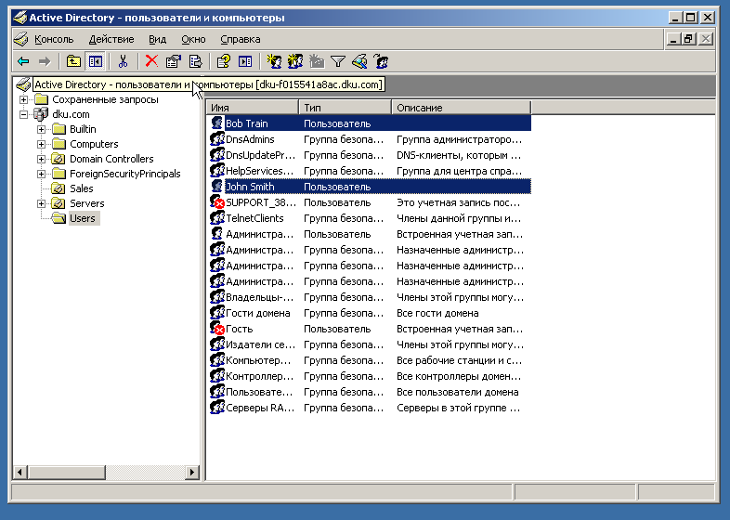Click the tree pane scrollbar right arrow

click(192, 472)
